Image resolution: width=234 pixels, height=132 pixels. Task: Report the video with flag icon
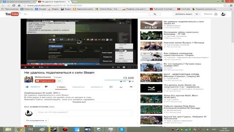pyautogui.click(x=131, y=87)
